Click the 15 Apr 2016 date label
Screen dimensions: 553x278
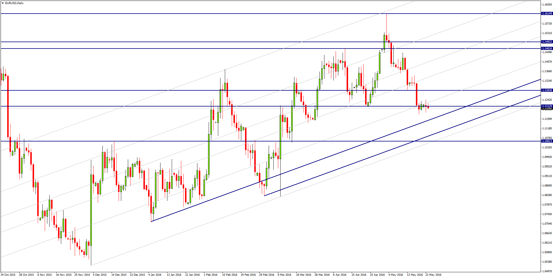coord(359,275)
